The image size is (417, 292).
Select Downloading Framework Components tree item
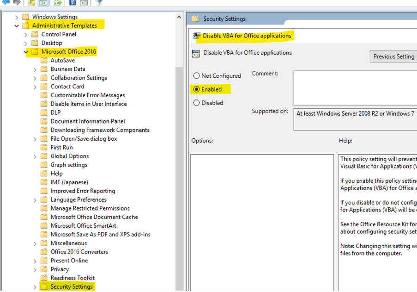[x=100, y=130]
